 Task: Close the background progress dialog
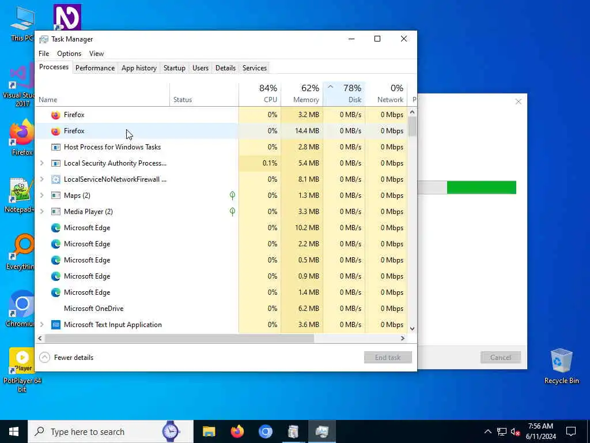(518, 102)
